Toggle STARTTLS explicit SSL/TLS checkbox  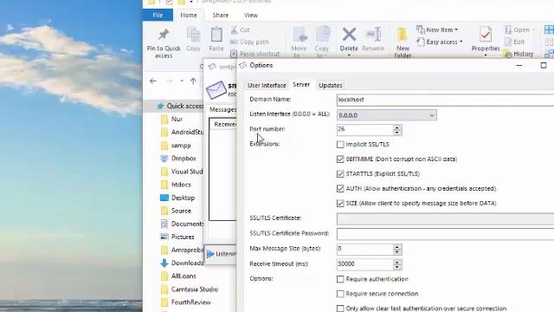click(340, 173)
